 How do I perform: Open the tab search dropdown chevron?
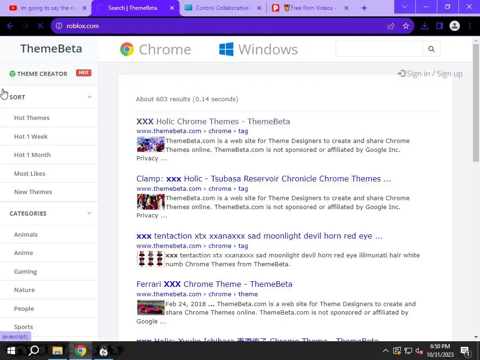405,7
